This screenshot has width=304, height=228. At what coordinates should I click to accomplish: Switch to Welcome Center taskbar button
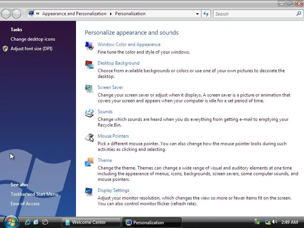click(x=91, y=222)
